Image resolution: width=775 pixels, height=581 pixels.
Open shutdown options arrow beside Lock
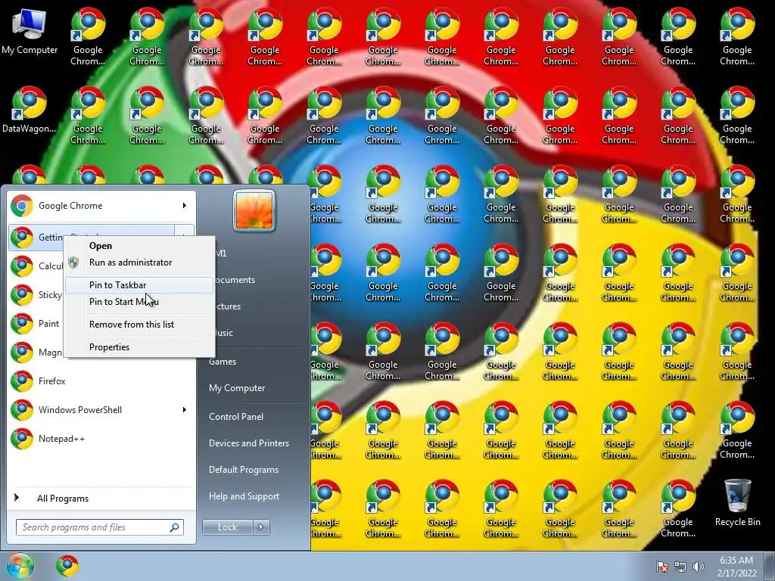click(261, 527)
